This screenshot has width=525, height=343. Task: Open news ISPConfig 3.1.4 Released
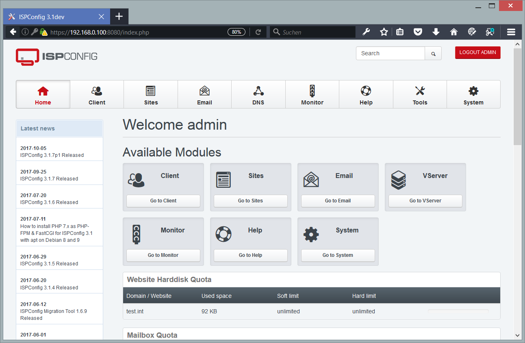tap(49, 288)
